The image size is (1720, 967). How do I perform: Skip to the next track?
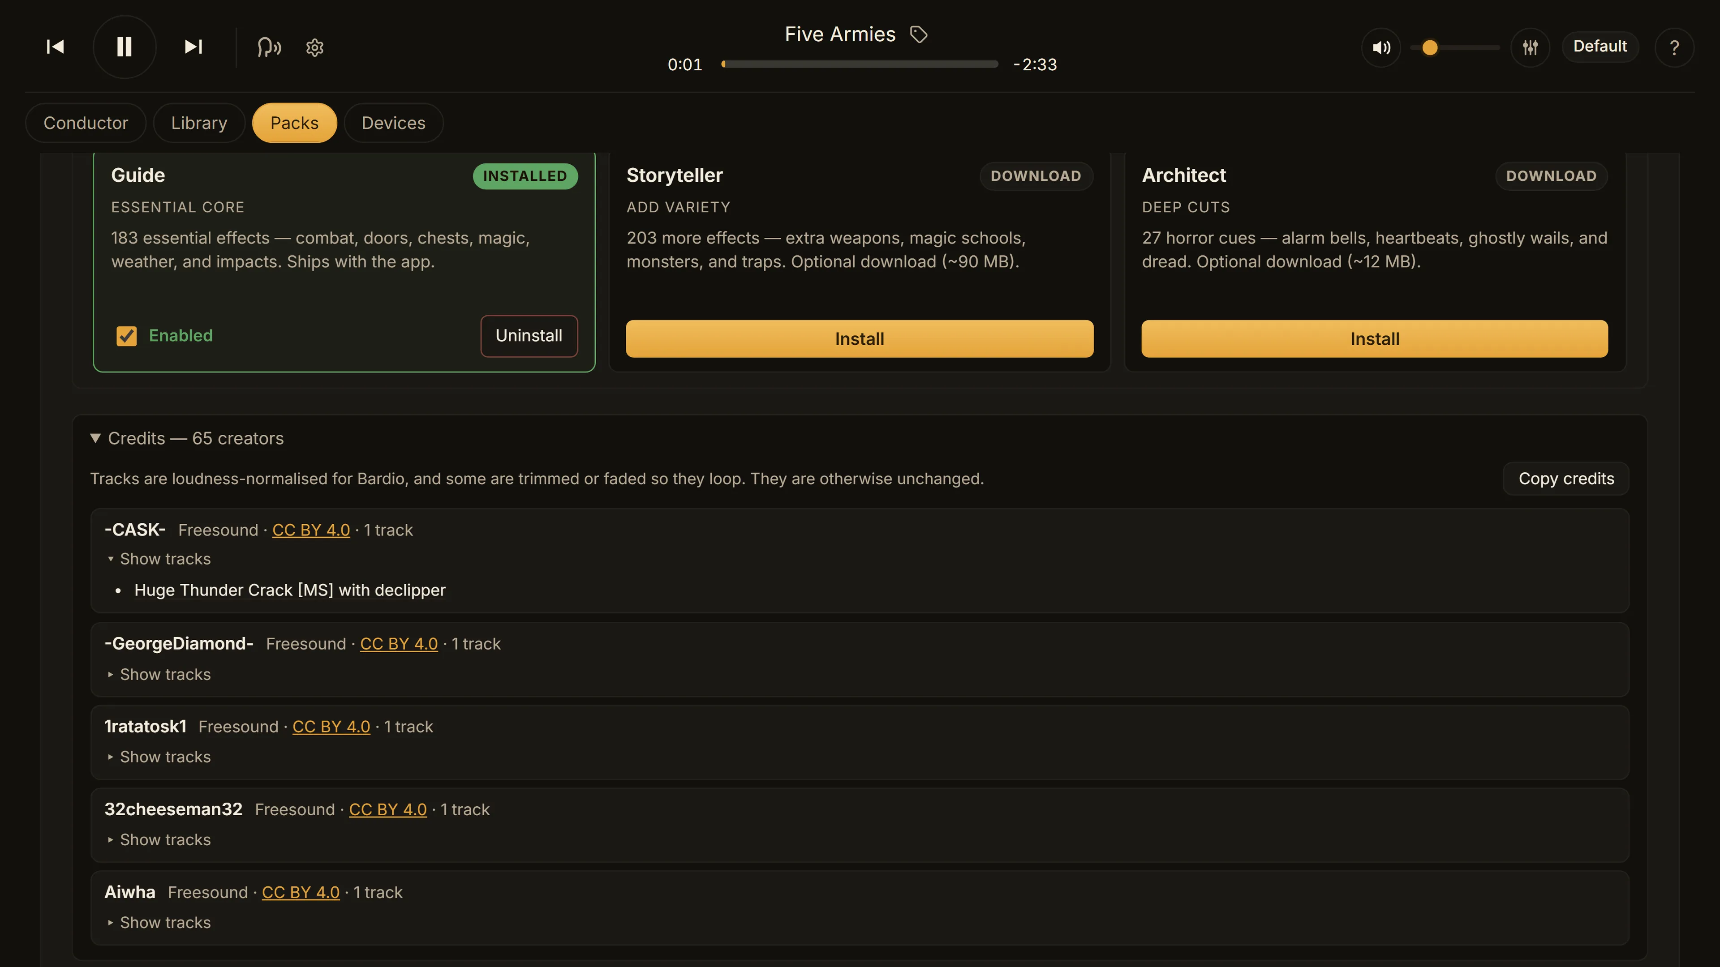[193, 47]
